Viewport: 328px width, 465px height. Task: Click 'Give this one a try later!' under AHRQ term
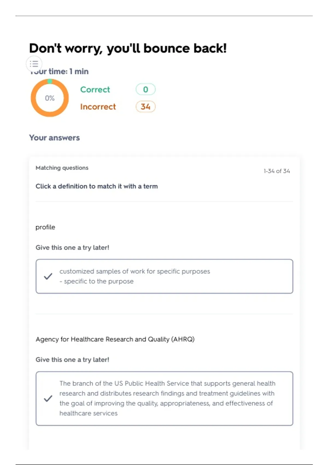click(72, 360)
